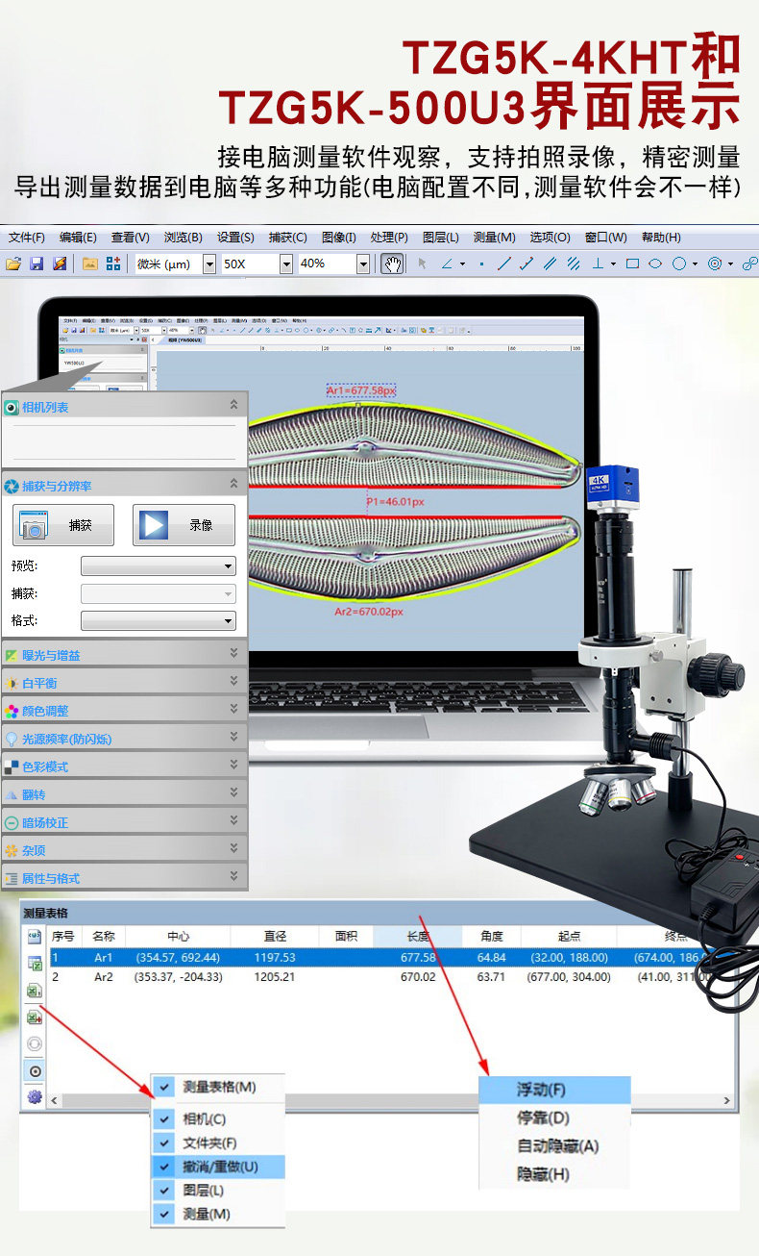This screenshot has width=759, height=1256.
Task: Expand the 色彩模式 panel
Action: point(233,766)
